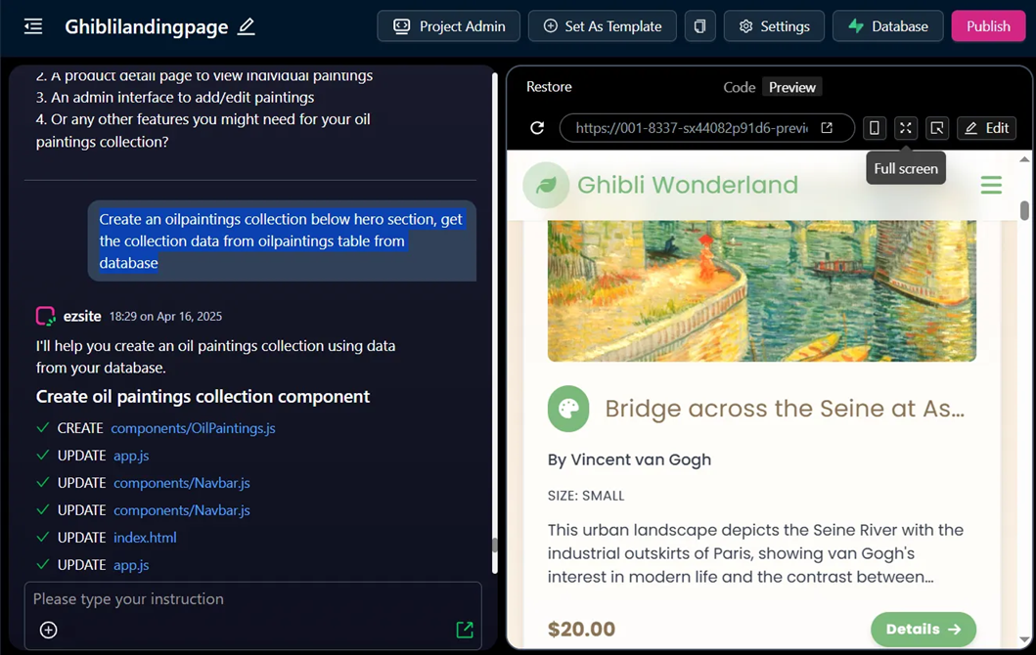
Task: Click the green expand input icon
Action: [465, 630]
